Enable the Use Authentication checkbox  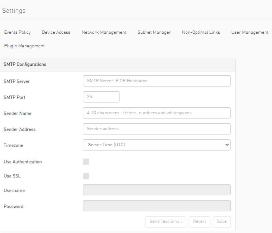[x=86, y=162]
